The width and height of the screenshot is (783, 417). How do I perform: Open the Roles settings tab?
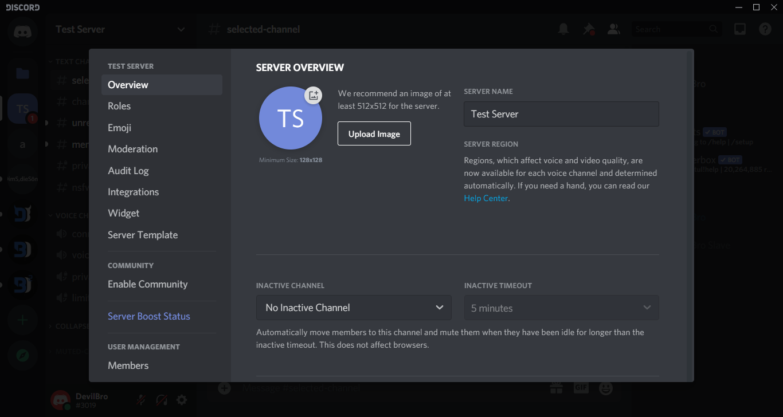tap(162, 106)
